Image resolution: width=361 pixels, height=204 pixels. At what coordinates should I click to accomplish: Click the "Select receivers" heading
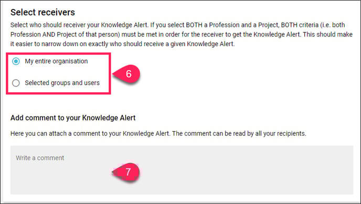tap(43, 12)
